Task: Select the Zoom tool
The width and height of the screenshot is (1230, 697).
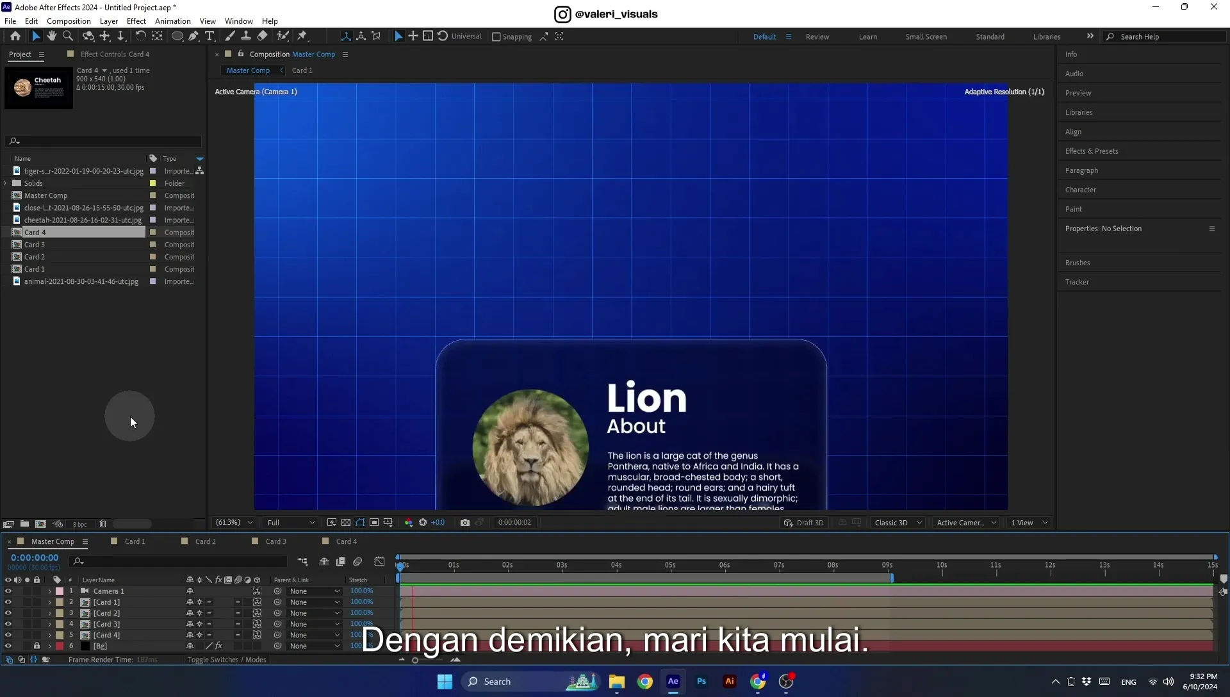Action: click(68, 37)
